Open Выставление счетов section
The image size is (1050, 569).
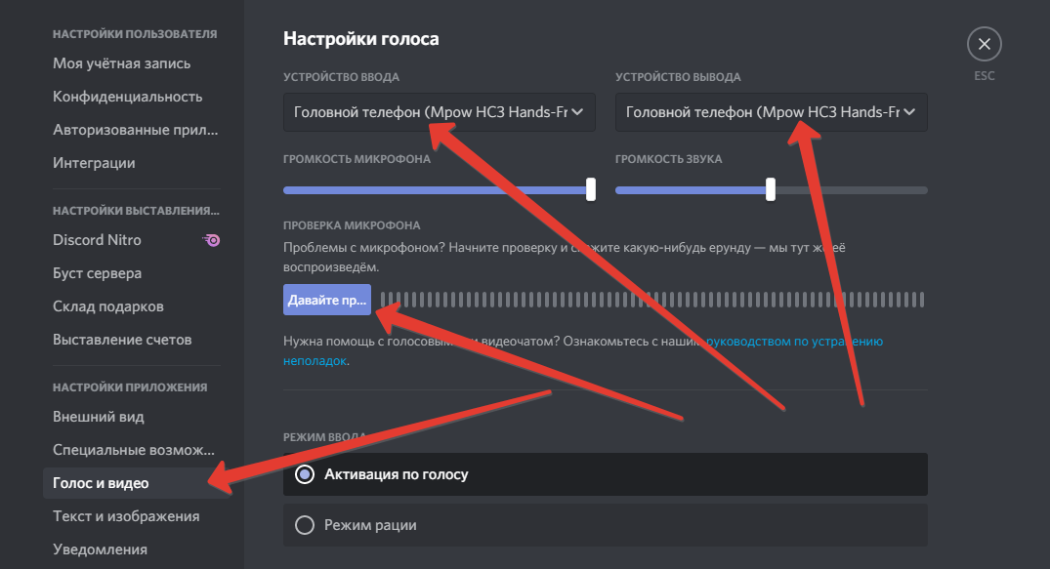122,340
